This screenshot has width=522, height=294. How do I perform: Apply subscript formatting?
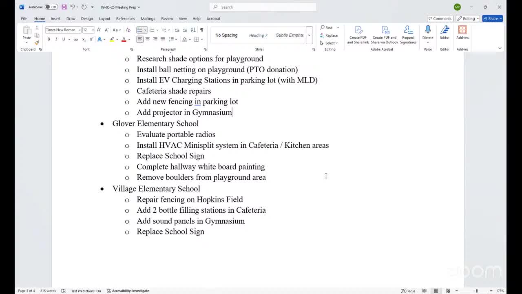click(84, 39)
